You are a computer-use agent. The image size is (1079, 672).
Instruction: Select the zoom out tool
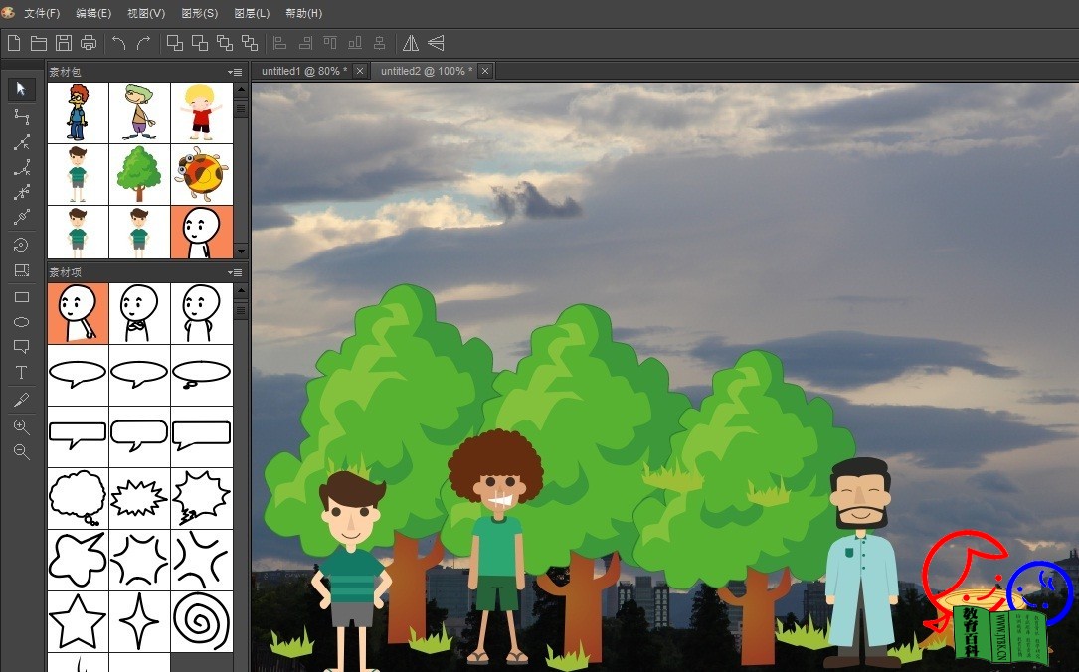21,452
